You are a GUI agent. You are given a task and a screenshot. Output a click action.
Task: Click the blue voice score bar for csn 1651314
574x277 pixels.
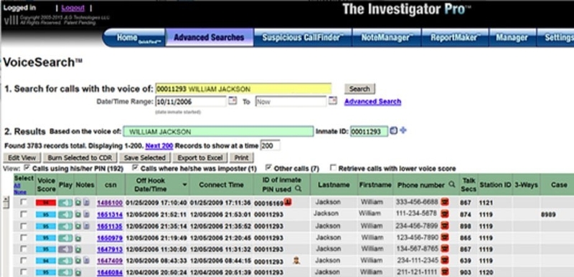[x=46, y=215]
